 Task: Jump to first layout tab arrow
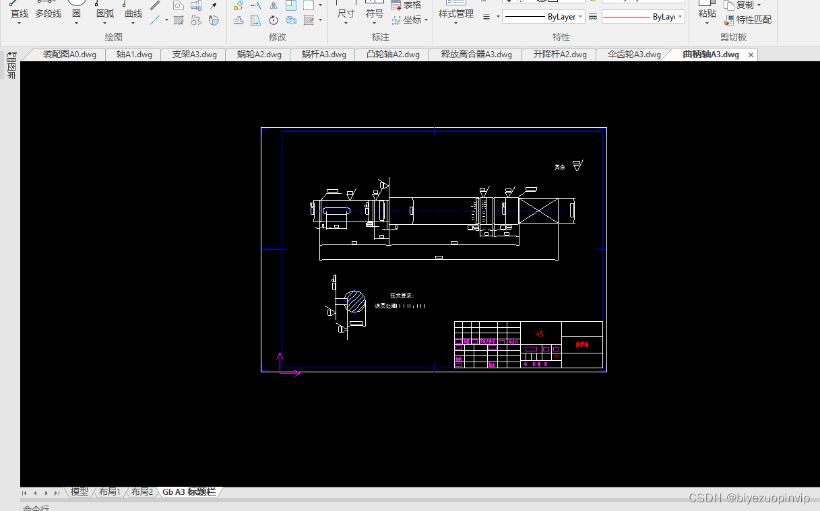point(24,493)
